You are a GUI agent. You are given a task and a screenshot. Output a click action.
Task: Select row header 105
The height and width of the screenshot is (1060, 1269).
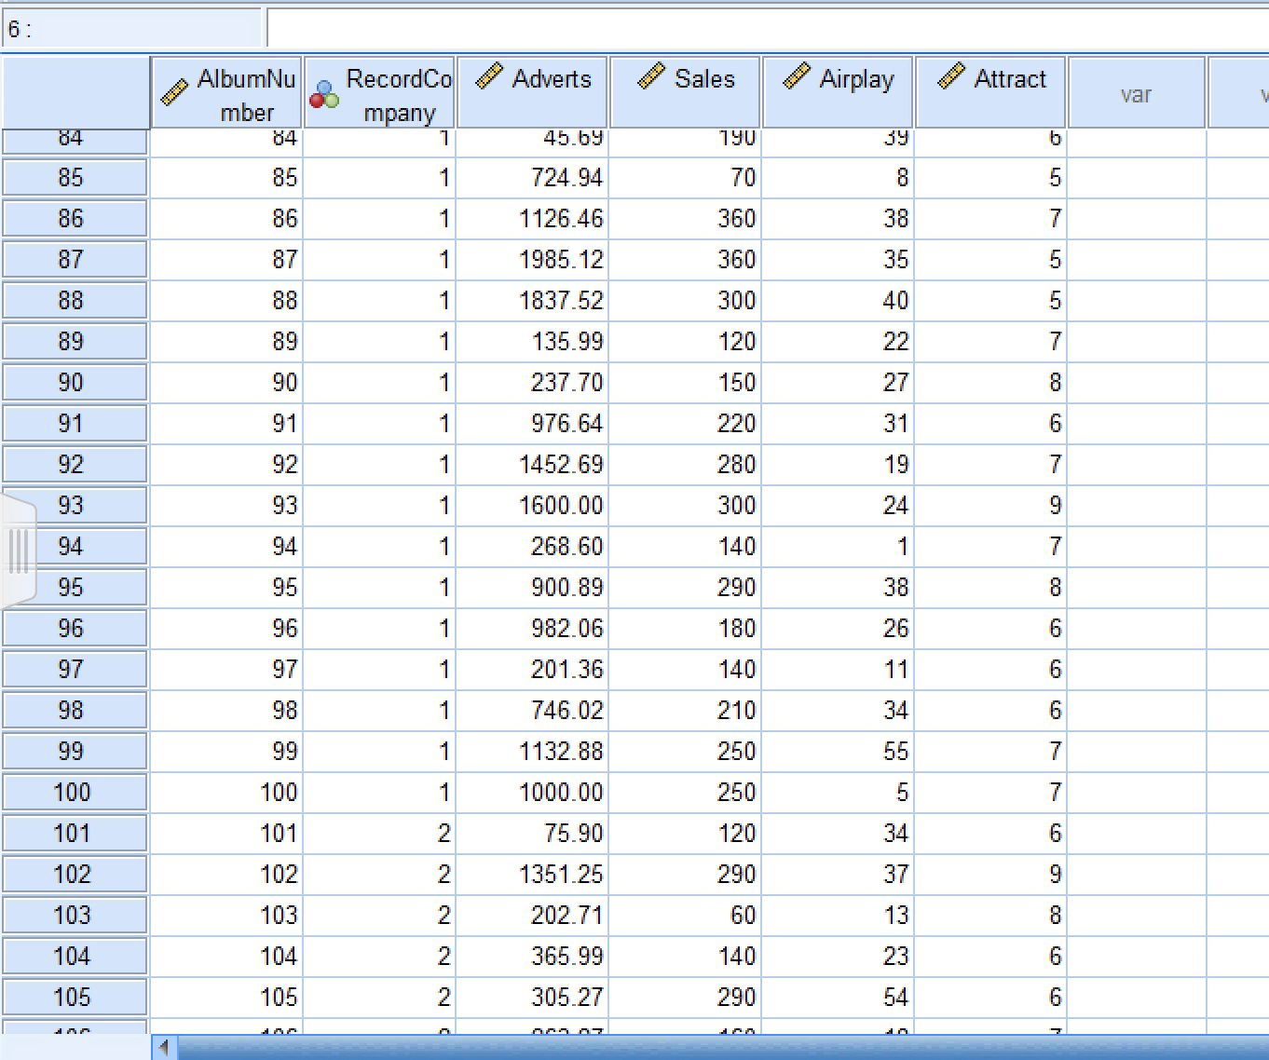click(75, 997)
